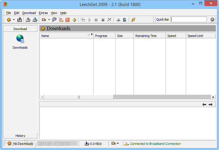Click the 0.0 KB/s speed indicator
219x150 pixels.
(x=93, y=143)
